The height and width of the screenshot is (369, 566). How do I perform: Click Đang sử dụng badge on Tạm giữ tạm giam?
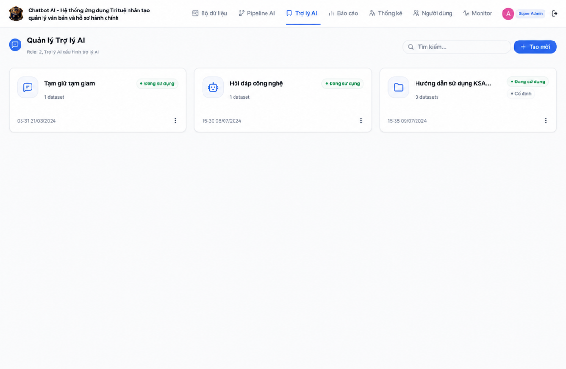(x=157, y=83)
